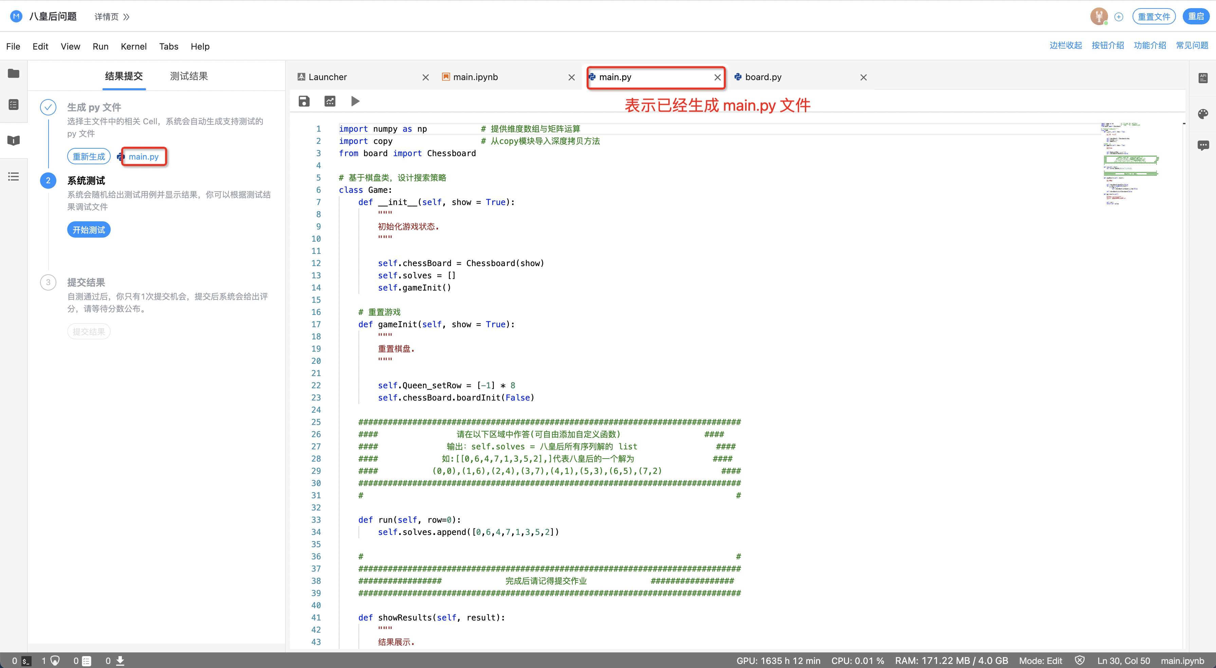Viewport: 1216px width, 668px height.
Task: Switch to the 结果提交 tab
Action: pyautogui.click(x=124, y=76)
